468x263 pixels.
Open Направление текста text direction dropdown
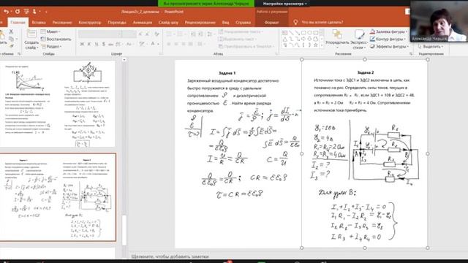pos(241,31)
